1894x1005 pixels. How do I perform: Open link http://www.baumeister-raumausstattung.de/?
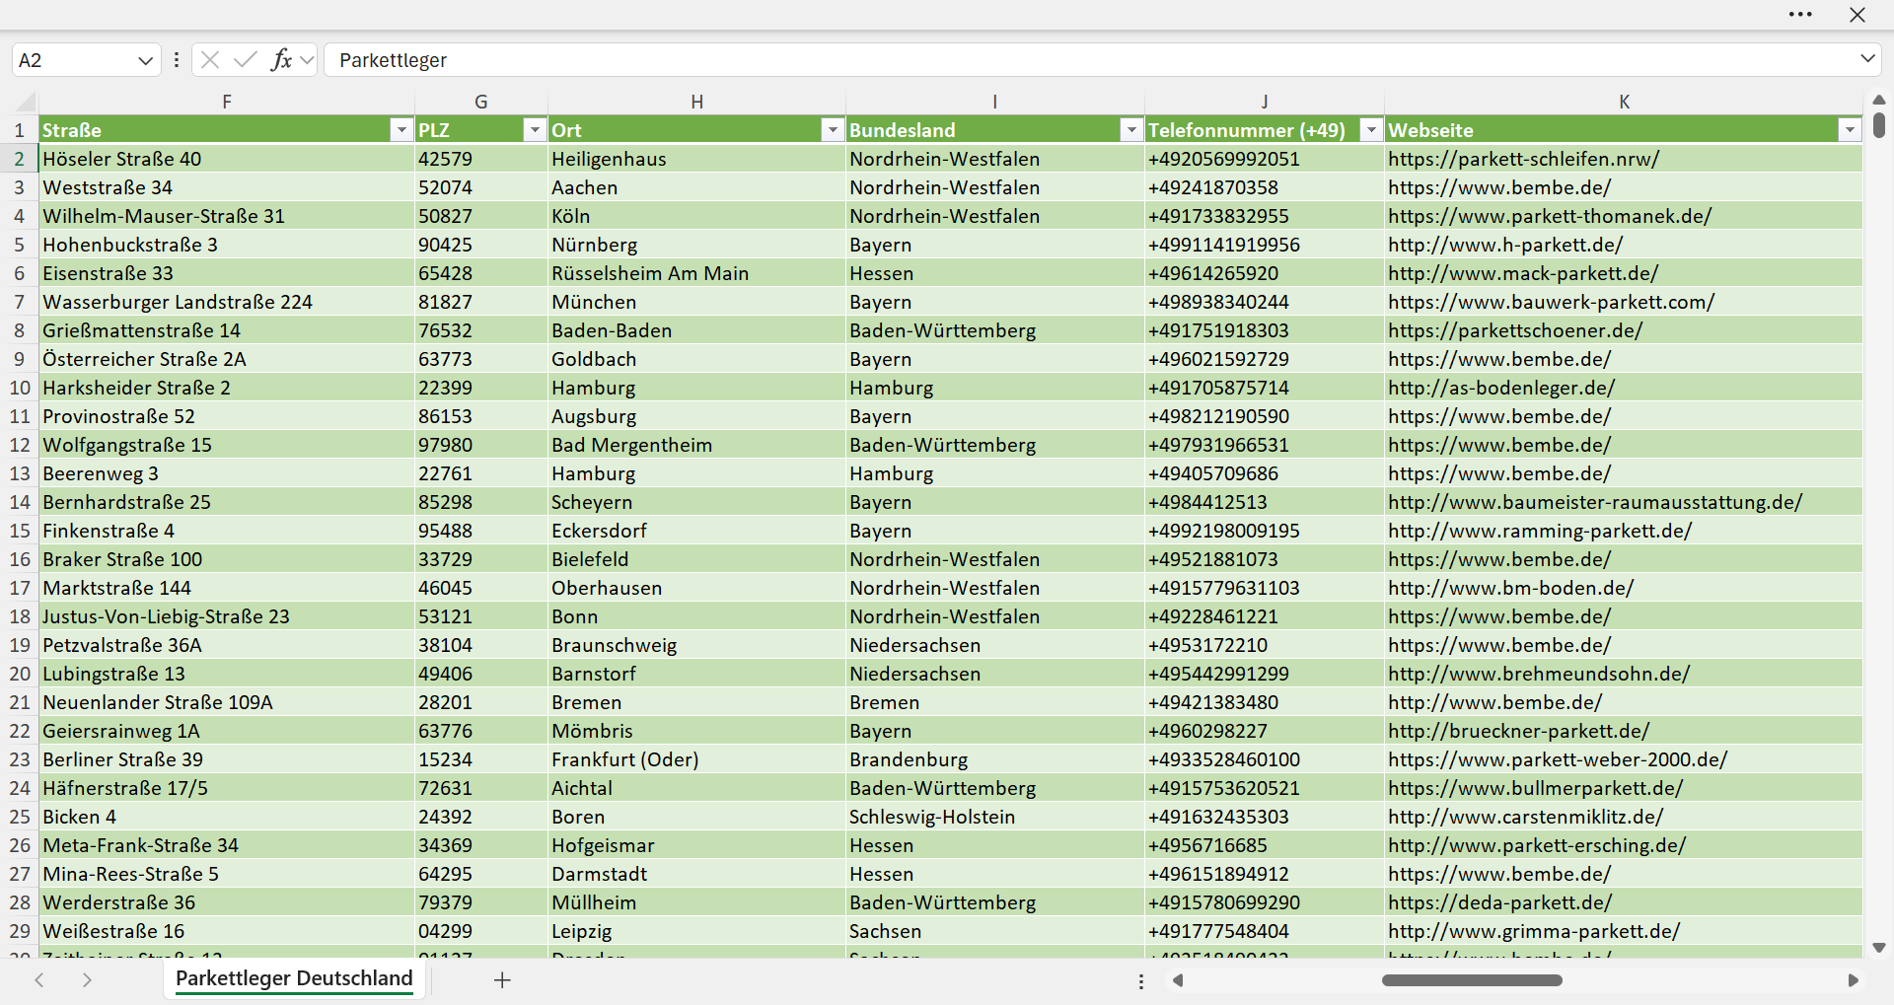tap(1595, 502)
